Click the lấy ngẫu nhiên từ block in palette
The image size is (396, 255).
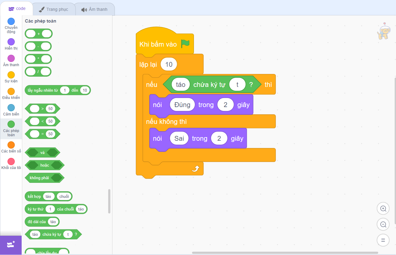pyautogui.click(x=43, y=90)
